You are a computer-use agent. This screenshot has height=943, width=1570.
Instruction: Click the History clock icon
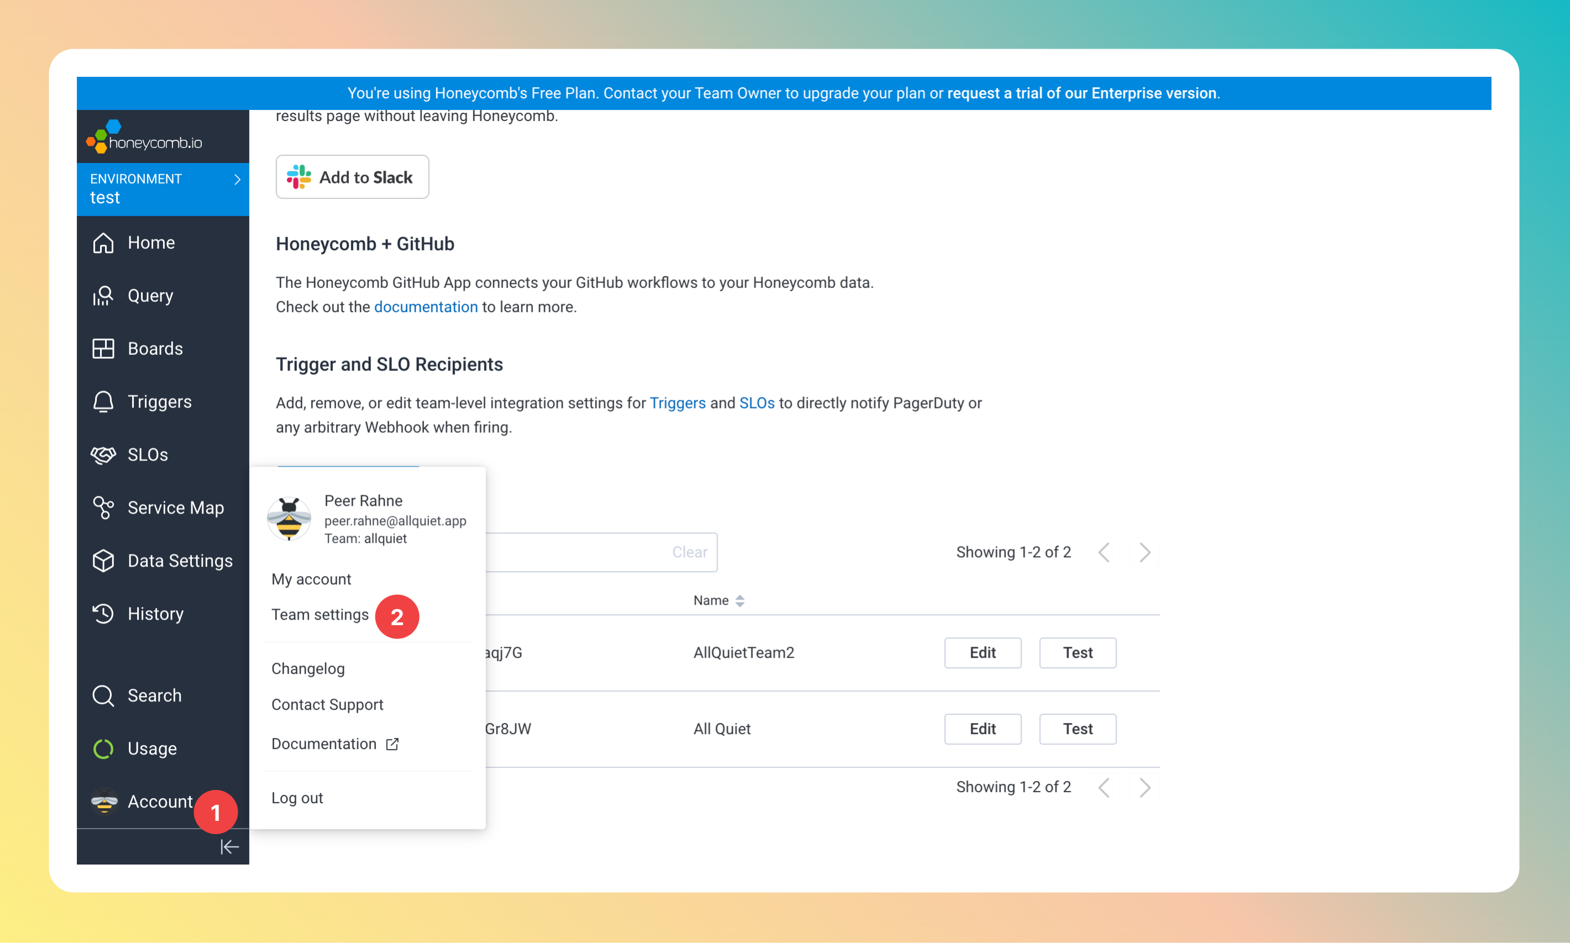103,614
